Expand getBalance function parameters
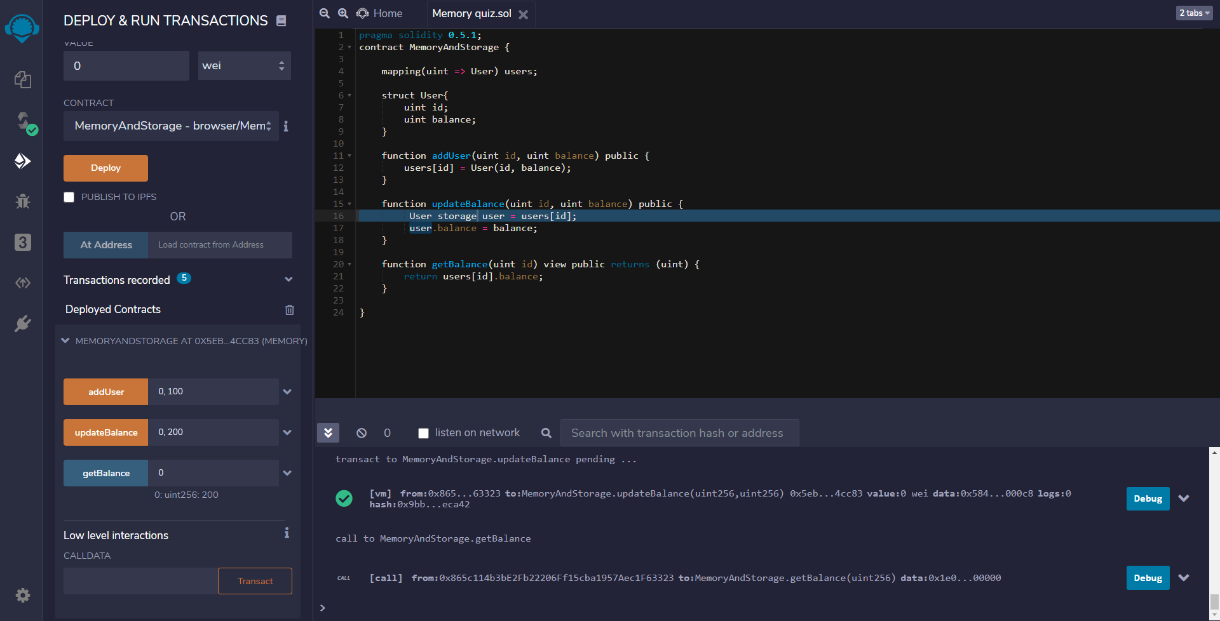 [x=287, y=473]
